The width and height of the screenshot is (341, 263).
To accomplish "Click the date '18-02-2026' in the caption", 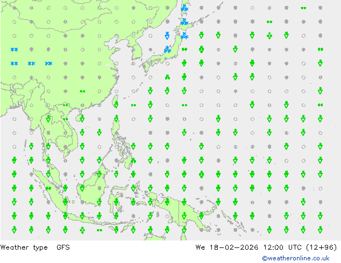I will pos(234,247).
